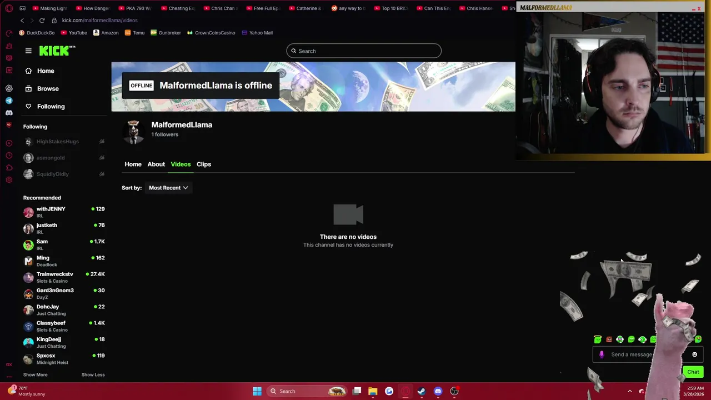This screenshot has width=711, height=400.
Task: Click Show More under Recommended
Action: point(35,374)
